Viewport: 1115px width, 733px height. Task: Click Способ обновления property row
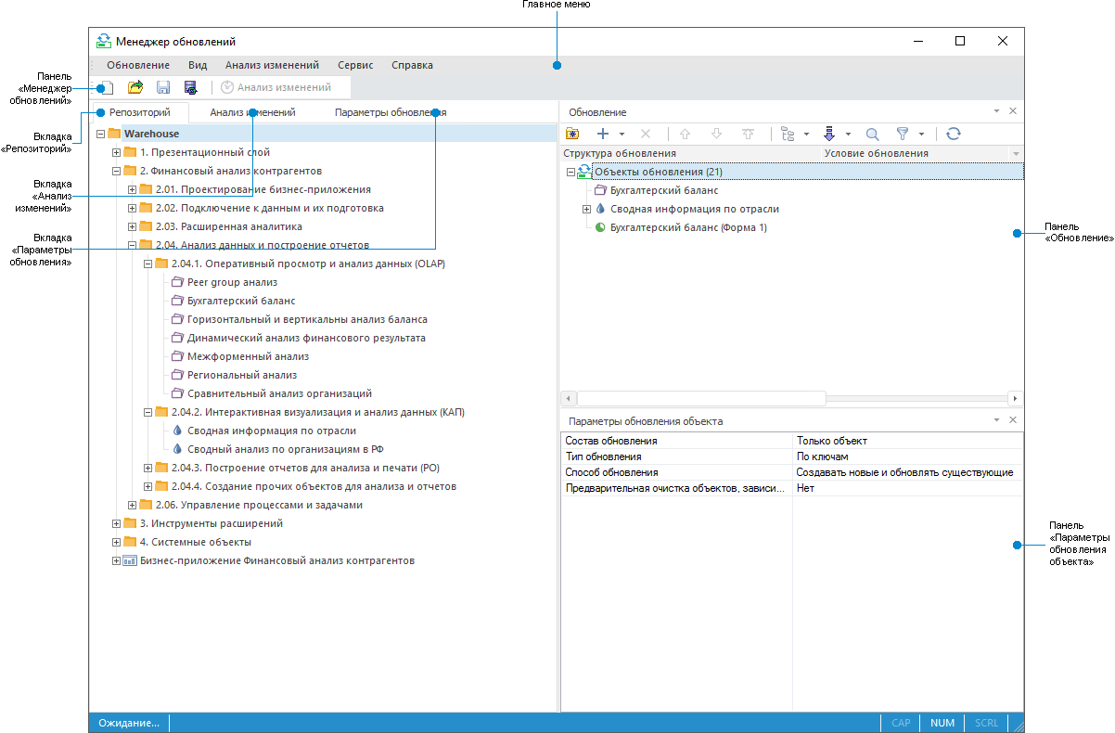tap(792, 472)
